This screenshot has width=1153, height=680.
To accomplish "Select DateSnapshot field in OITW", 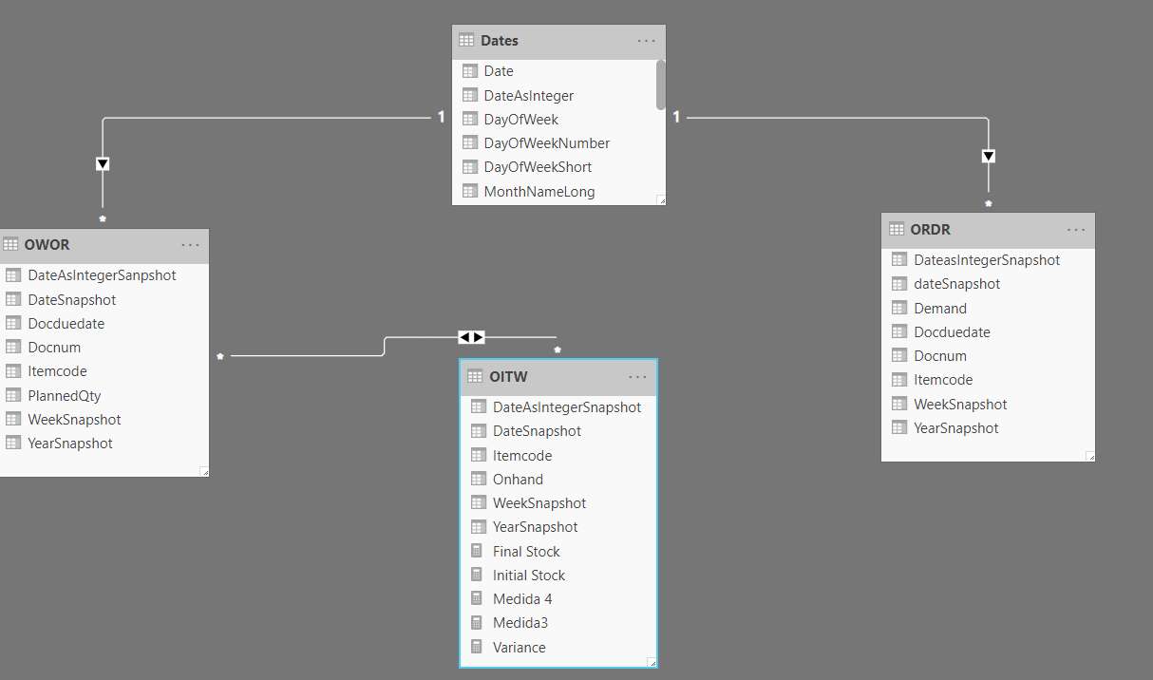I will [558, 431].
